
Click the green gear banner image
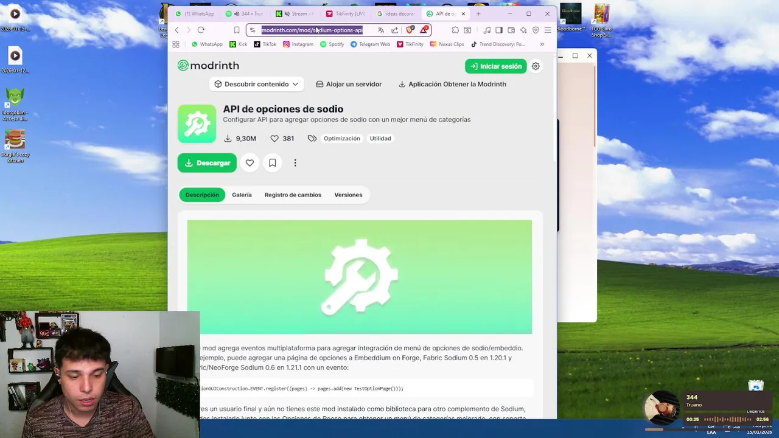click(x=359, y=277)
